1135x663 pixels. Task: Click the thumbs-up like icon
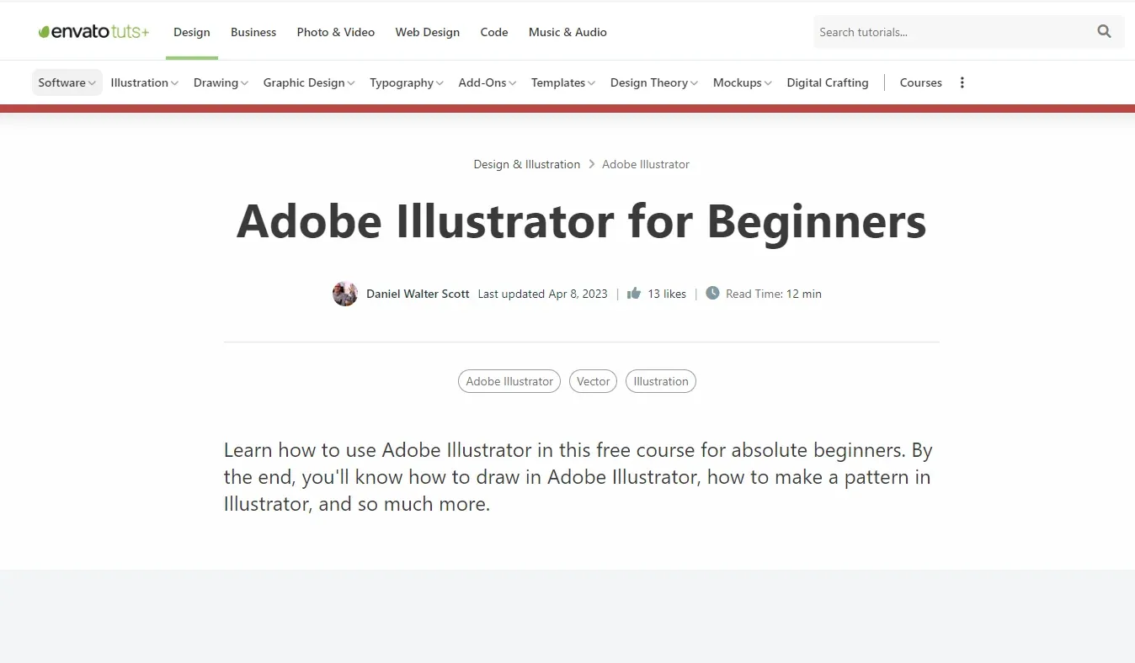[x=634, y=294]
